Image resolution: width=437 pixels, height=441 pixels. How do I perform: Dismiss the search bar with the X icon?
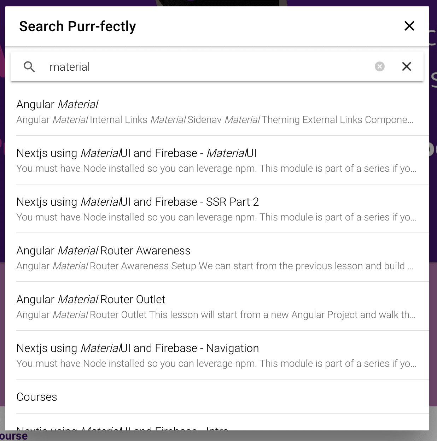pos(407,66)
